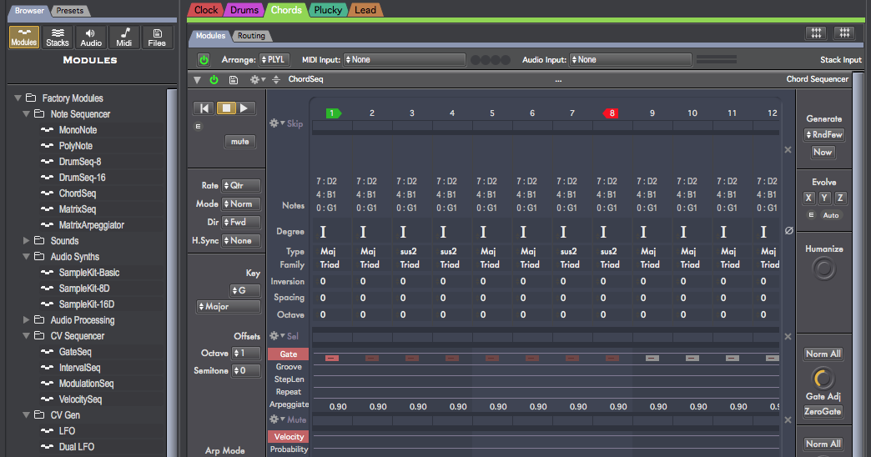Viewport: 871px width, 457px height.
Task: Toggle the small E button under Evolve
Action: click(x=811, y=215)
